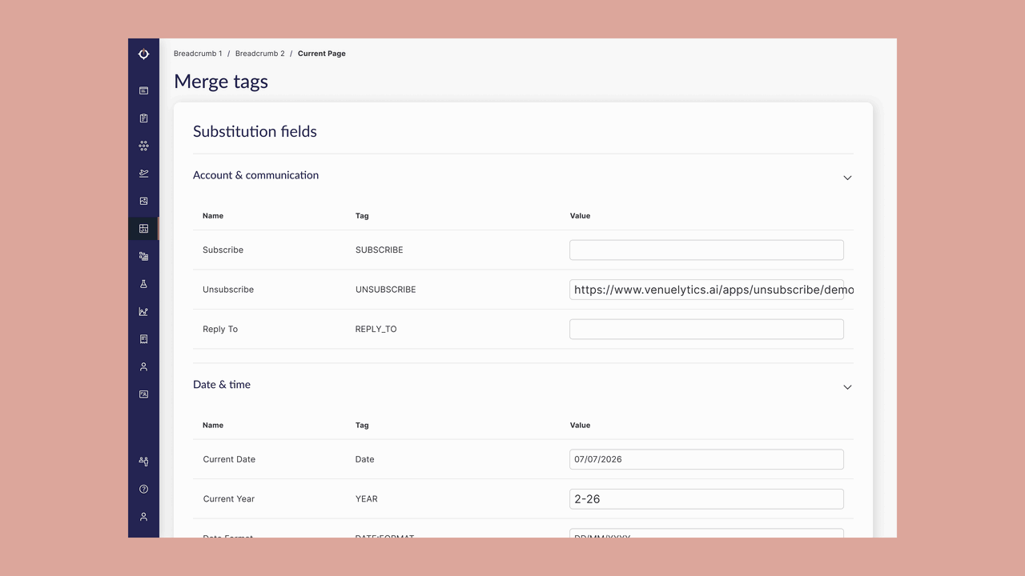Click the Current Page breadcrumb
The width and height of the screenshot is (1025, 576).
coord(322,54)
